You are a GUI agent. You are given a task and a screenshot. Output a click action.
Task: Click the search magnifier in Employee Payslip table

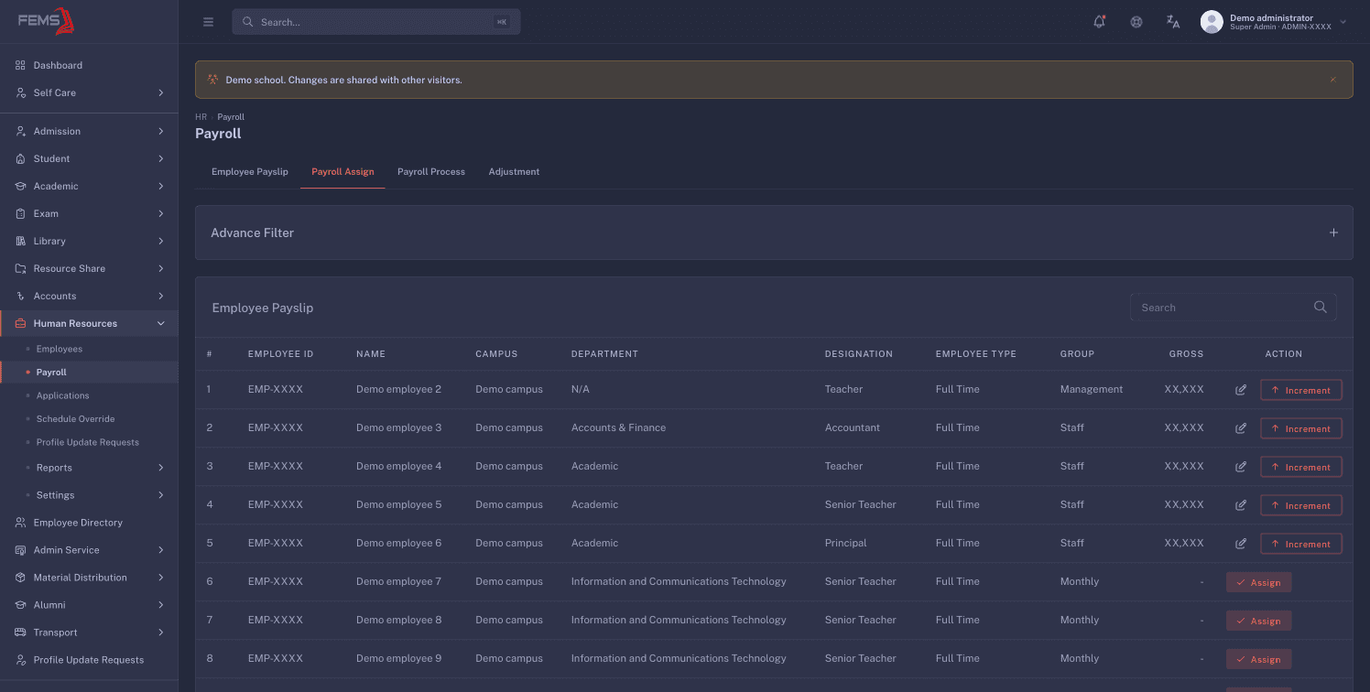point(1321,308)
